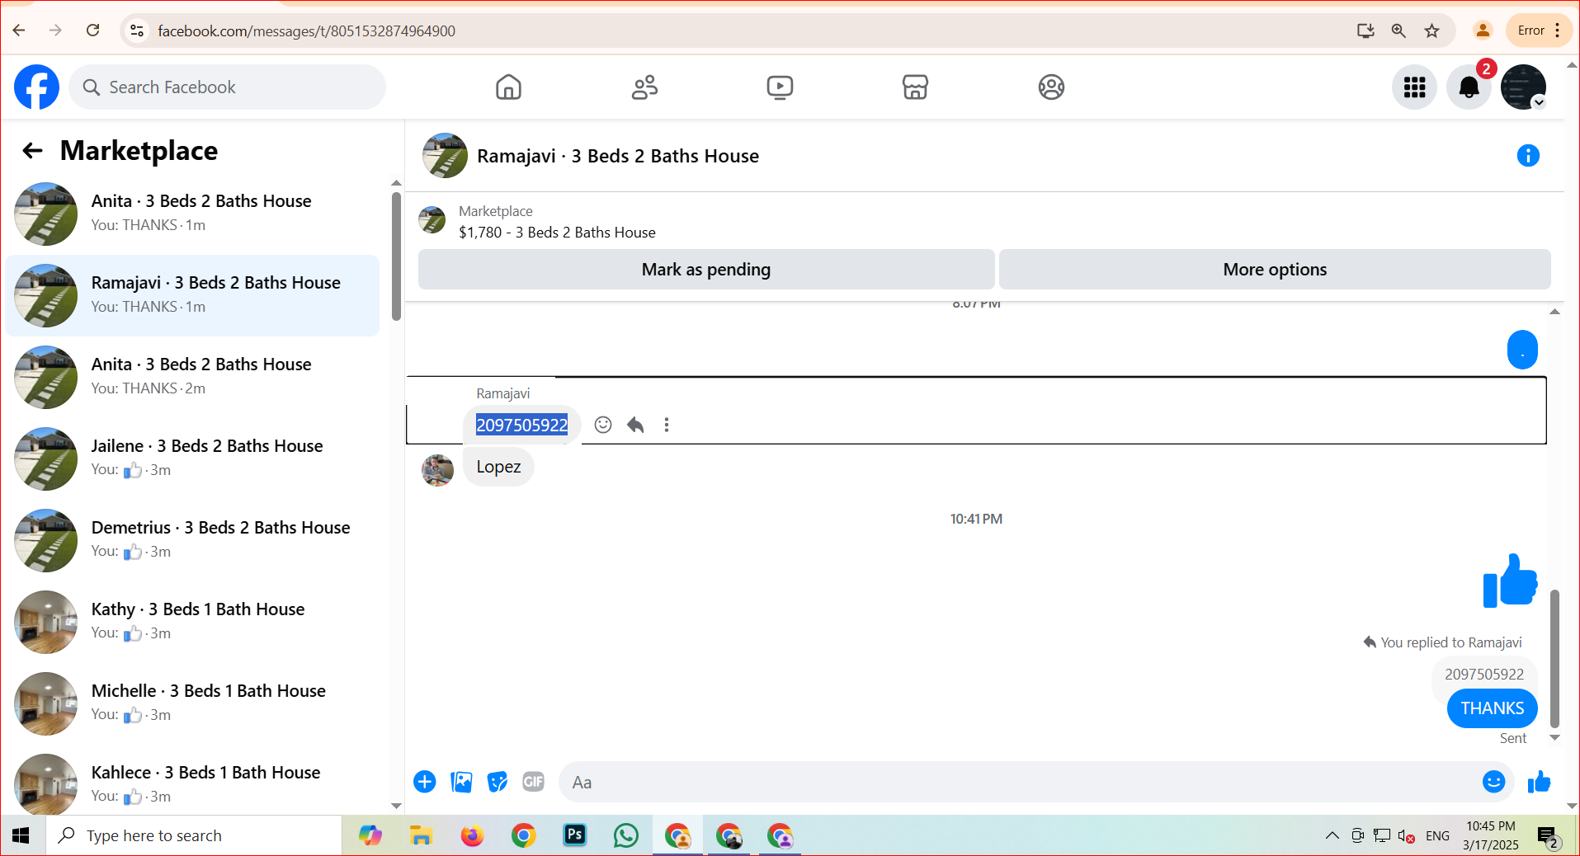Open more actions plus icon in composer
This screenshot has height=856, width=1580.
click(x=425, y=782)
